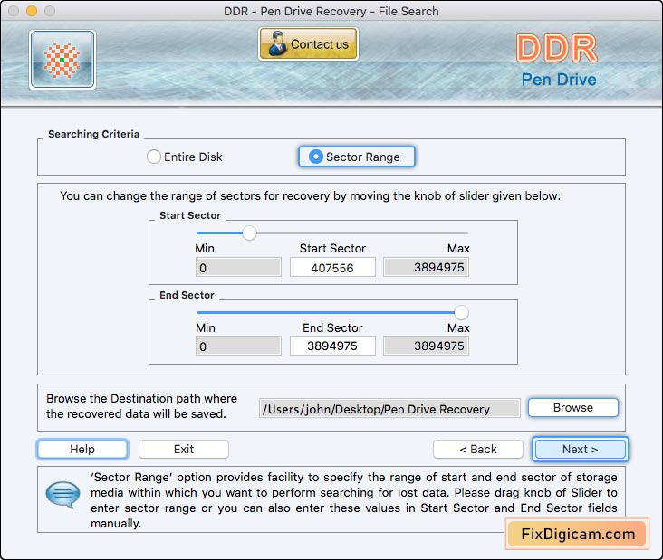Click the speech bubble info icon

(x=62, y=494)
